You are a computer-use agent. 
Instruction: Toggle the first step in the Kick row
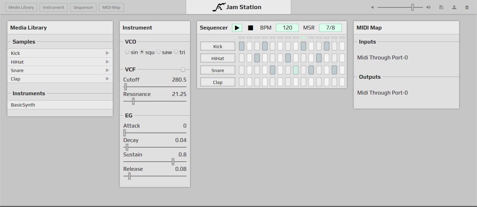242,46
